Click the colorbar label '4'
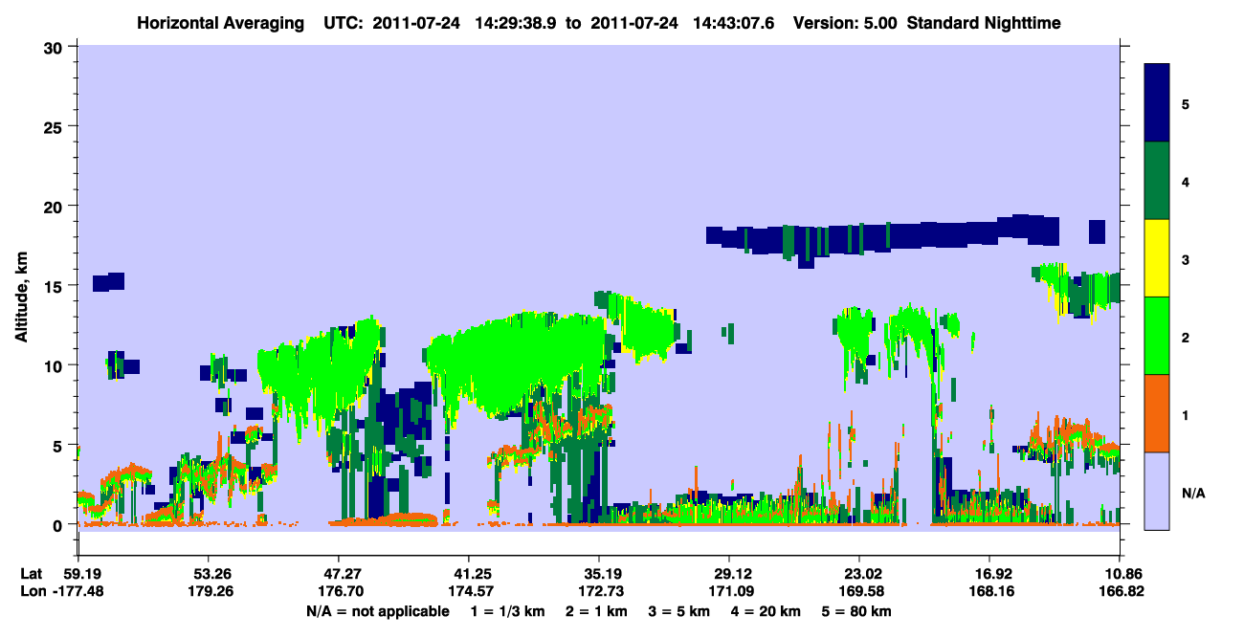The image size is (1244, 638). coord(1186,181)
